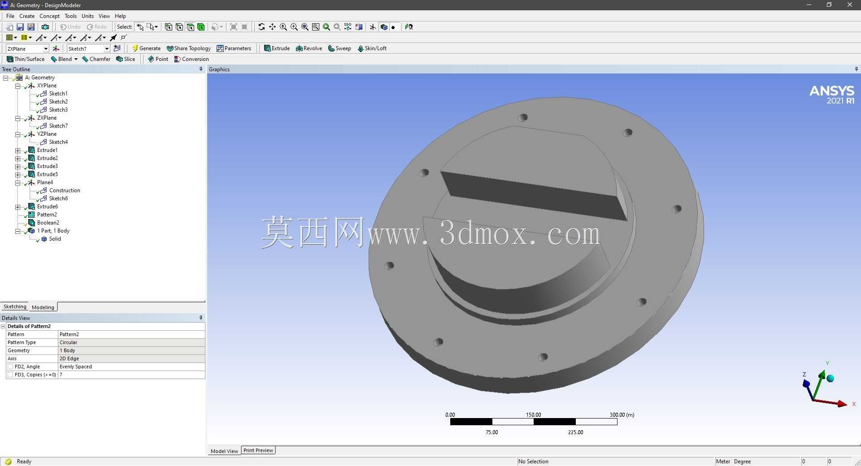Click the Look At Face/Plane/Sketch icon
This screenshot has width=861, height=466.
tap(409, 27)
